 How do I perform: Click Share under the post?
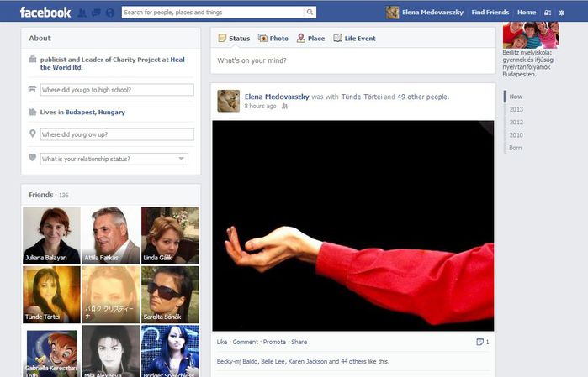(299, 342)
